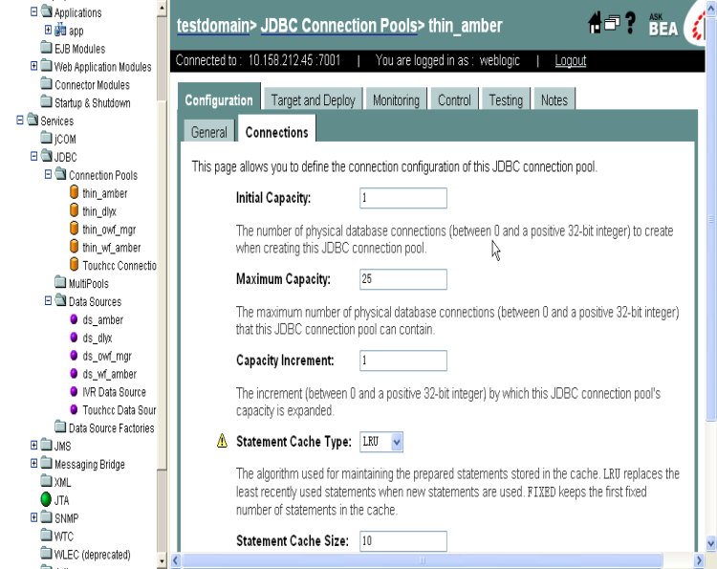Screen dimensions: 717x569
Task: Click the yellow warning icon beside Statement Cache Type
Action: click(x=222, y=441)
